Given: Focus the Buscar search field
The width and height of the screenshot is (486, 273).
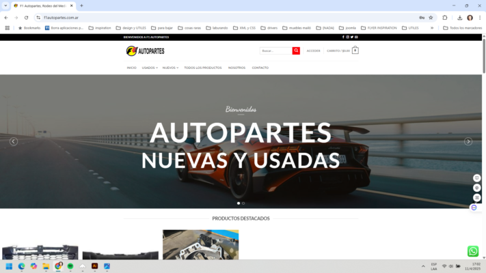Looking at the screenshot, I should coord(276,51).
